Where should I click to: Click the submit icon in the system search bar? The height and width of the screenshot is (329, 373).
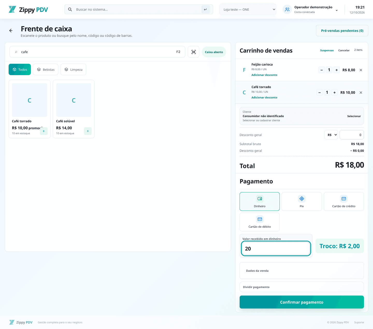point(205,9)
